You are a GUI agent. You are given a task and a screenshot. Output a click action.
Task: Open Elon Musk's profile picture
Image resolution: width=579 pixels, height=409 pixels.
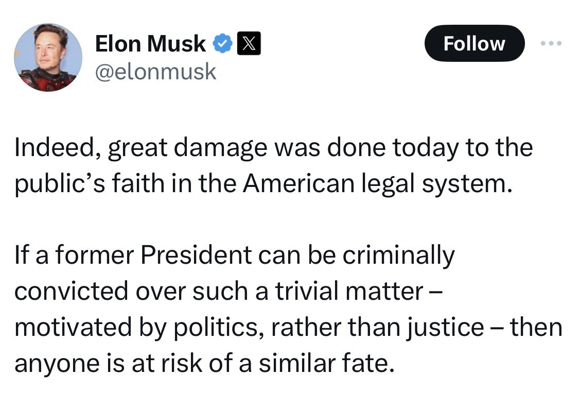[x=47, y=57]
